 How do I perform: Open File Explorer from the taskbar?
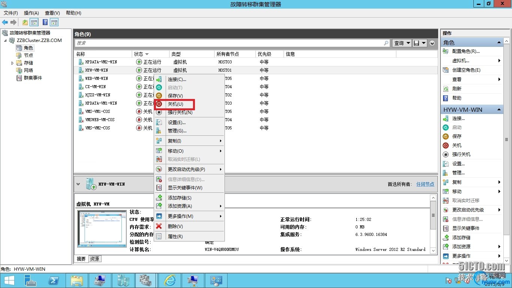[77, 280]
